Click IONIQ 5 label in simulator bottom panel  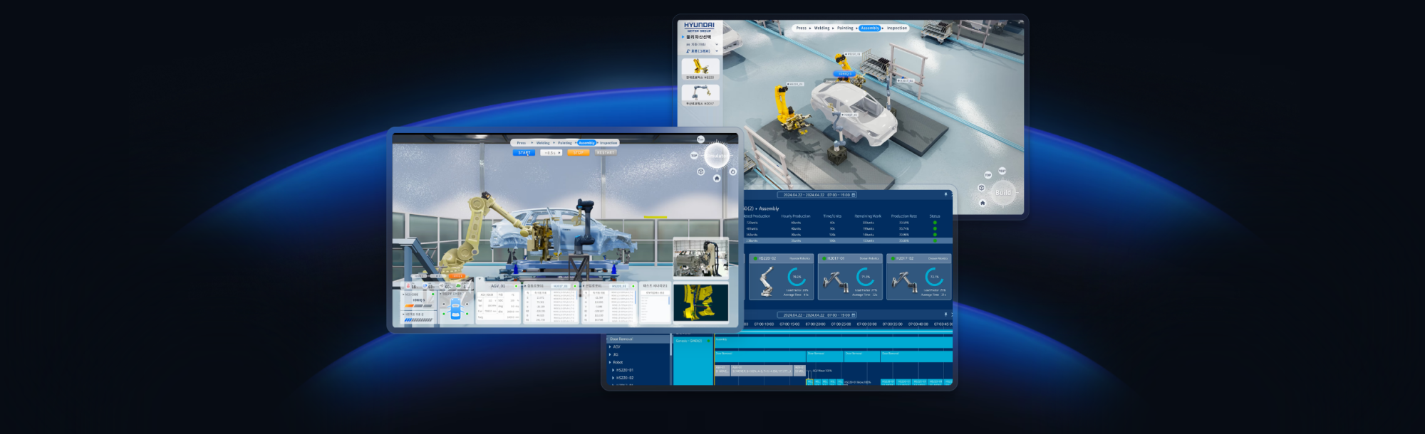[x=419, y=300]
